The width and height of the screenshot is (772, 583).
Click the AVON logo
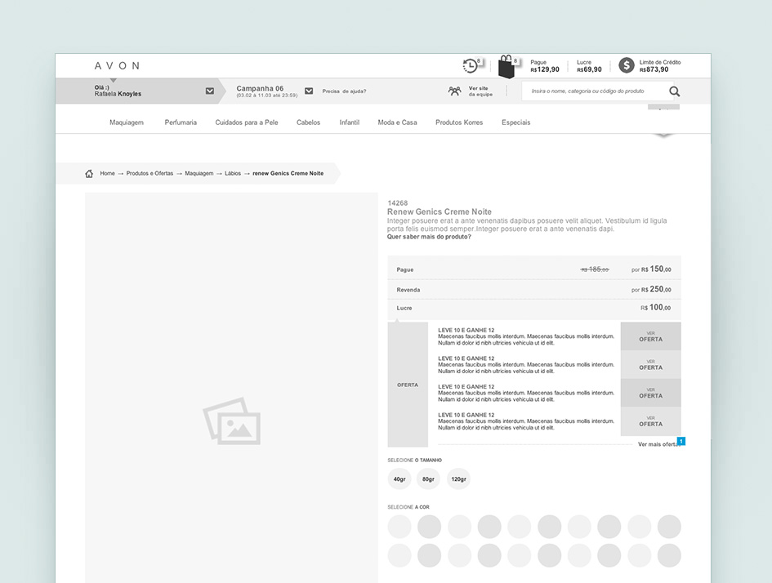[x=117, y=66]
